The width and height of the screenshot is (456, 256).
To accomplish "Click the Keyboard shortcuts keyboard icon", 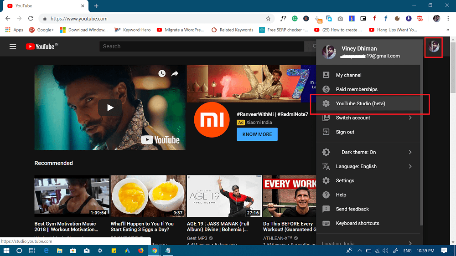I will pos(326,223).
